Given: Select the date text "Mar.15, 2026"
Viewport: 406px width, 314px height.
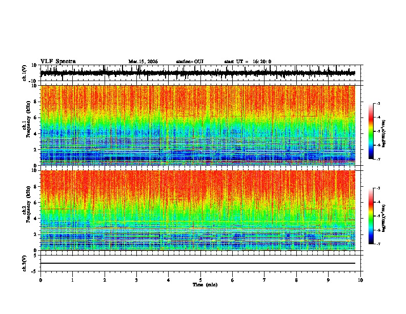Looking at the screenshot, I should (x=143, y=62).
